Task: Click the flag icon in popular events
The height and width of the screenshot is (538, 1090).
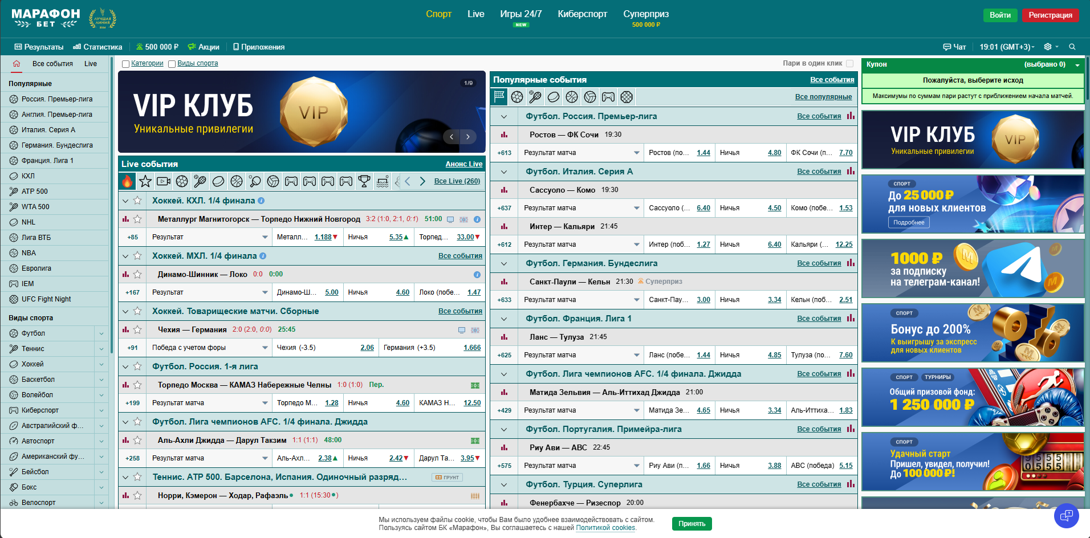Action: (x=499, y=97)
